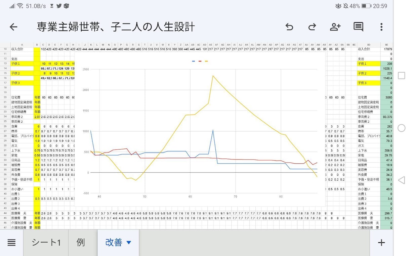The image size is (410, 256).
Task: Select cell 保険 in column BD
Action: pyautogui.click(x=369, y=184)
